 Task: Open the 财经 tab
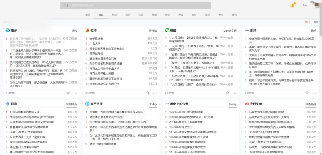167,15
